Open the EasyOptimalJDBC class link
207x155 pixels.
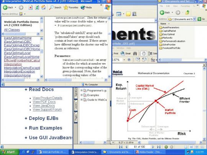tap(18, 42)
